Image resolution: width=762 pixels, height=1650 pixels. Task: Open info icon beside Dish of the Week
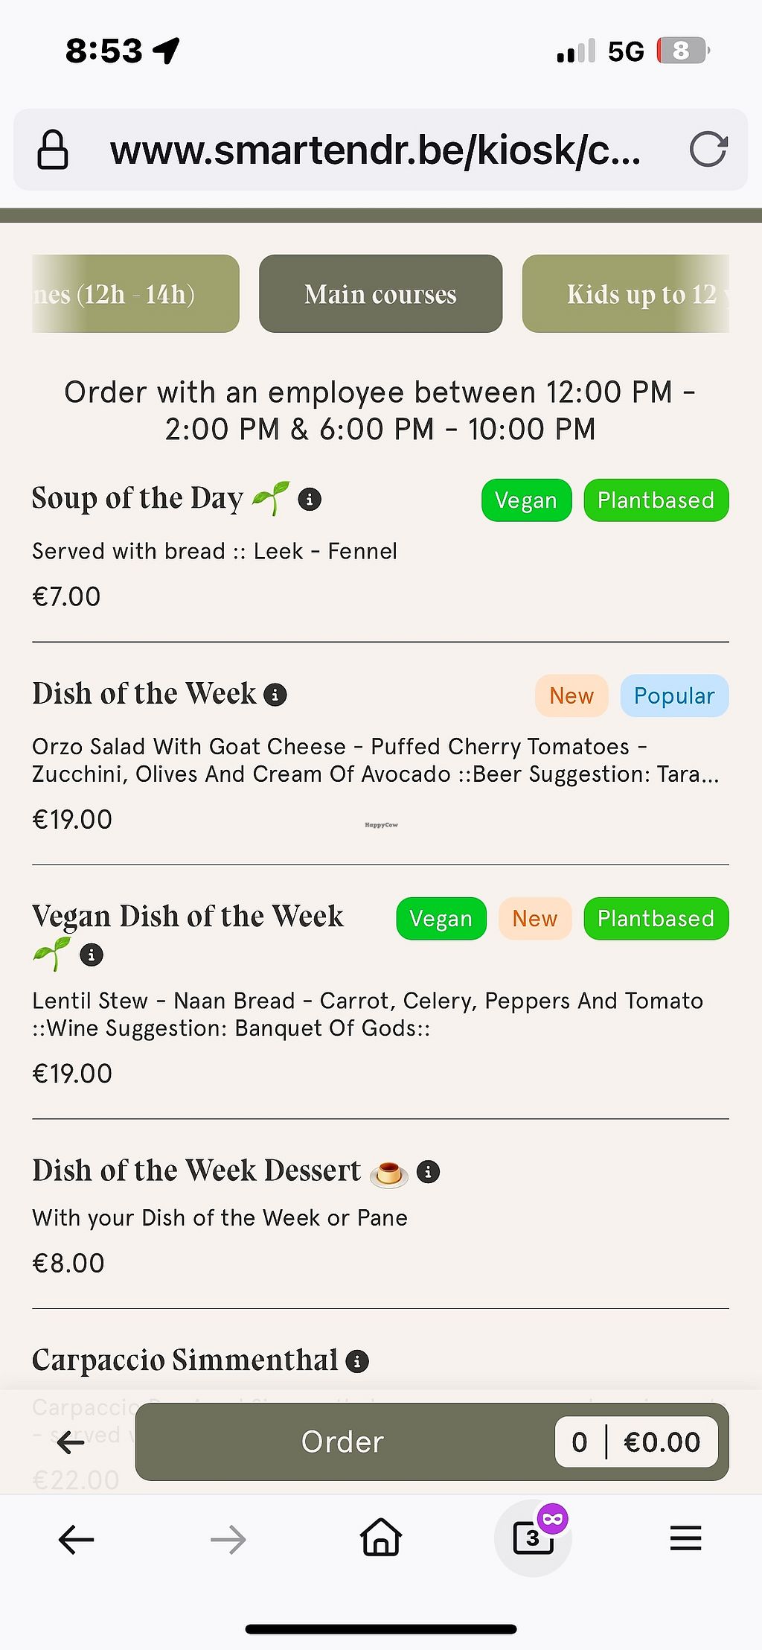(x=275, y=695)
